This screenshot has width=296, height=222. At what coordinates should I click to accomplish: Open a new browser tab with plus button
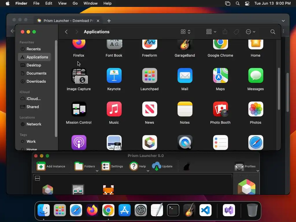pos(109,21)
